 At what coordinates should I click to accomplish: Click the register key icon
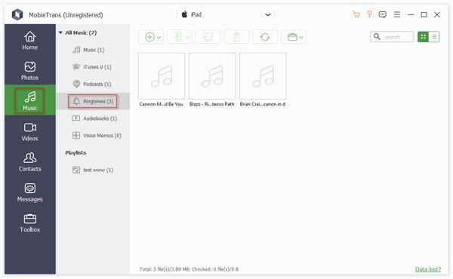tap(369, 14)
